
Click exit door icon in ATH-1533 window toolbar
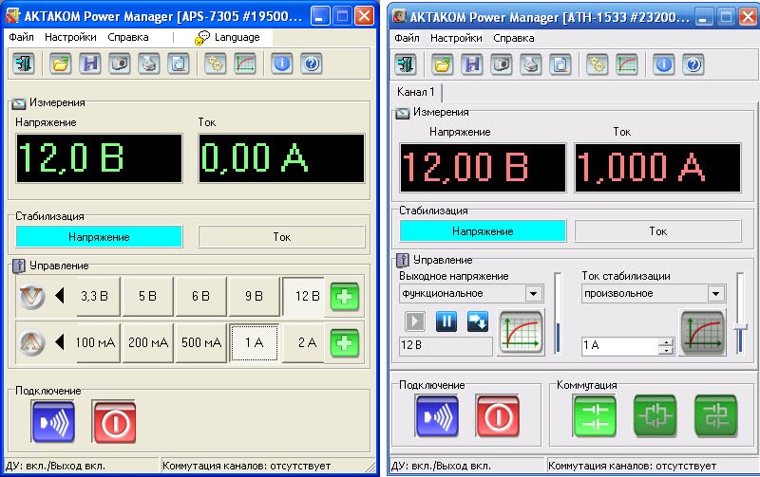tap(406, 64)
